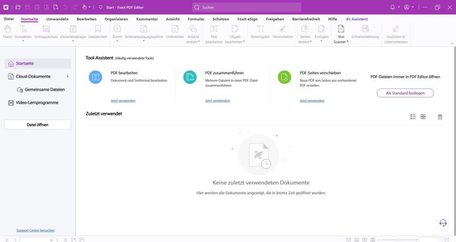The height and width of the screenshot is (242, 456).
Task: Expand the Seitenanpassungsoption dropdown
Action: coord(144,41)
